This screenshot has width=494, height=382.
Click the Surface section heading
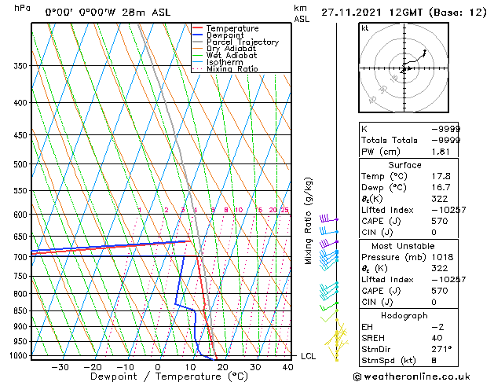tap(404, 165)
